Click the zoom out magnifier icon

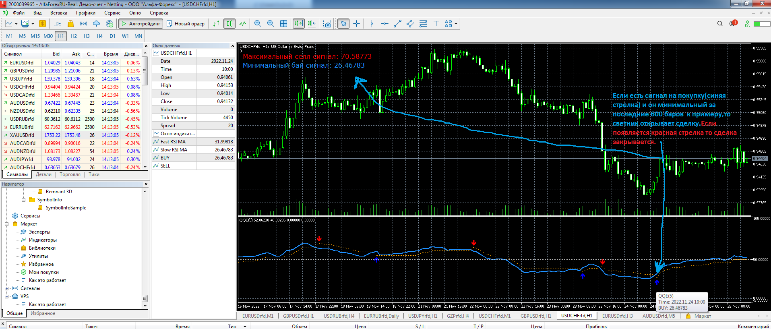pyautogui.click(x=271, y=24)
